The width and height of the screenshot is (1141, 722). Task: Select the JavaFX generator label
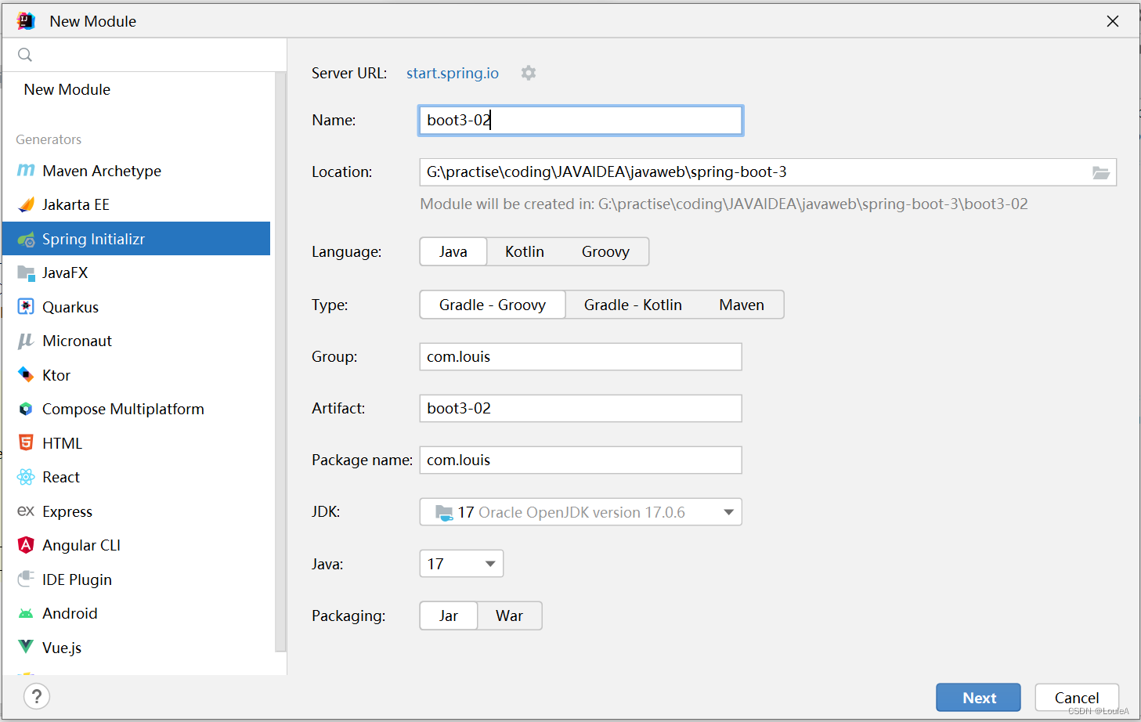click(x=65, y=273)
